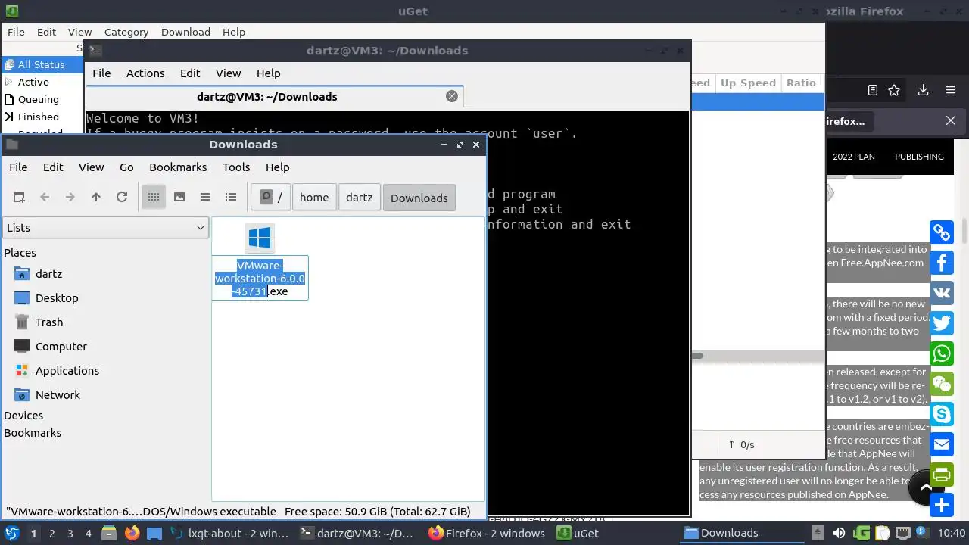
Task: Open Trash in Places sidebar
Action: pyautogui.click(x=49, y=322)
